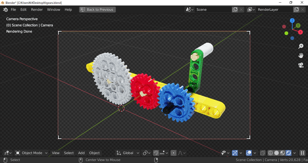The width and height of the screenshot is (308, 163).
Task: Click the negative X dark red gizmo dot
Action: 284,26
